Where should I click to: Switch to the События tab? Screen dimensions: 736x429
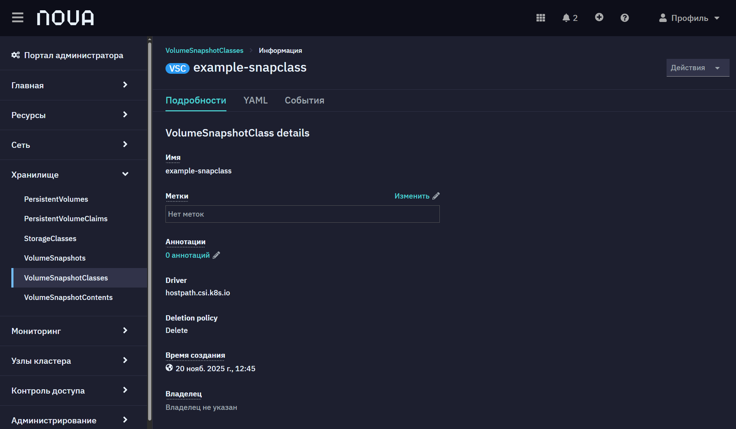tap(304, 100)
